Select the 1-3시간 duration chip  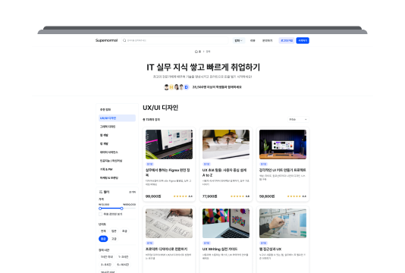point(123,257)
